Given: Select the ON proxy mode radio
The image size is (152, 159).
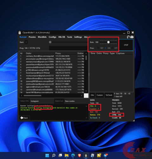Looking at the screenshot, I should (x=105, y=48).
